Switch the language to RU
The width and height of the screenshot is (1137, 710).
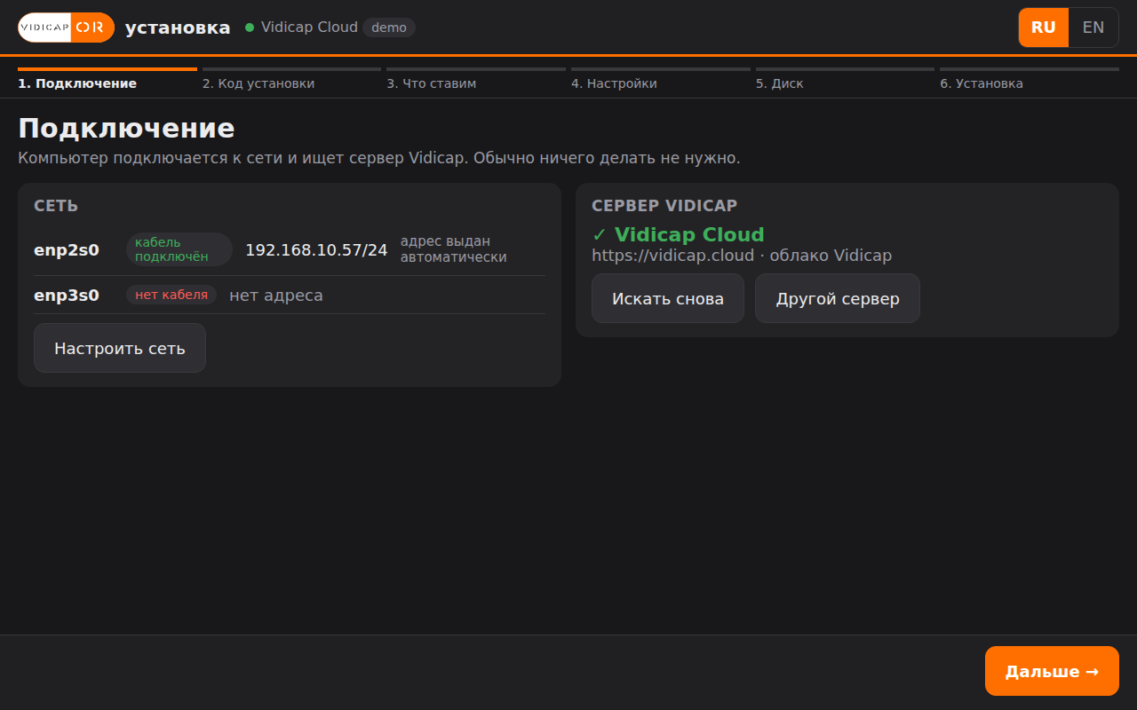point(1044,28)
